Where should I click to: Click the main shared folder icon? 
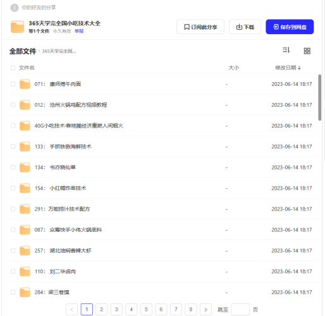click(17, 27)
